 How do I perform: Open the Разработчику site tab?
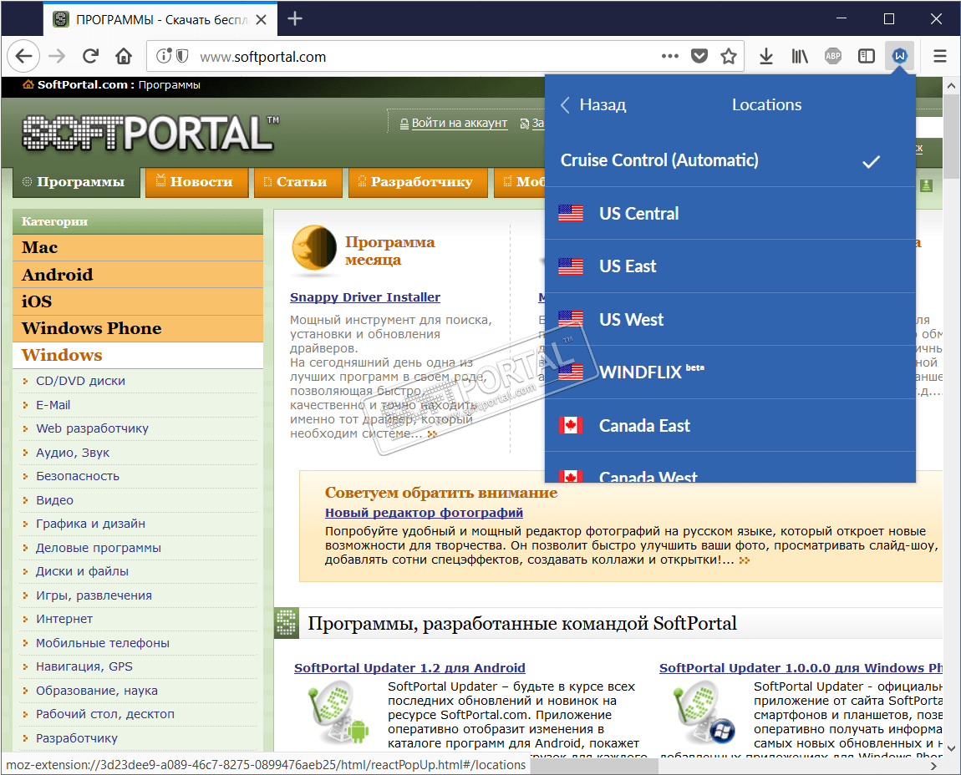tap(418, 182)
